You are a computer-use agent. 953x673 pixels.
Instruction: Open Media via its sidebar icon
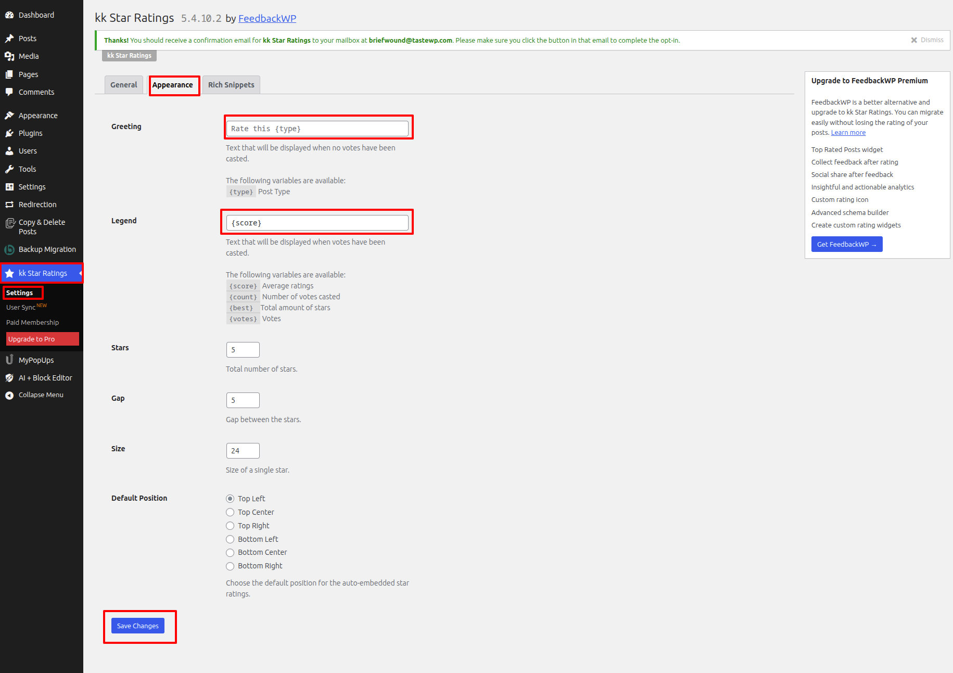click(x=9, y=56)
